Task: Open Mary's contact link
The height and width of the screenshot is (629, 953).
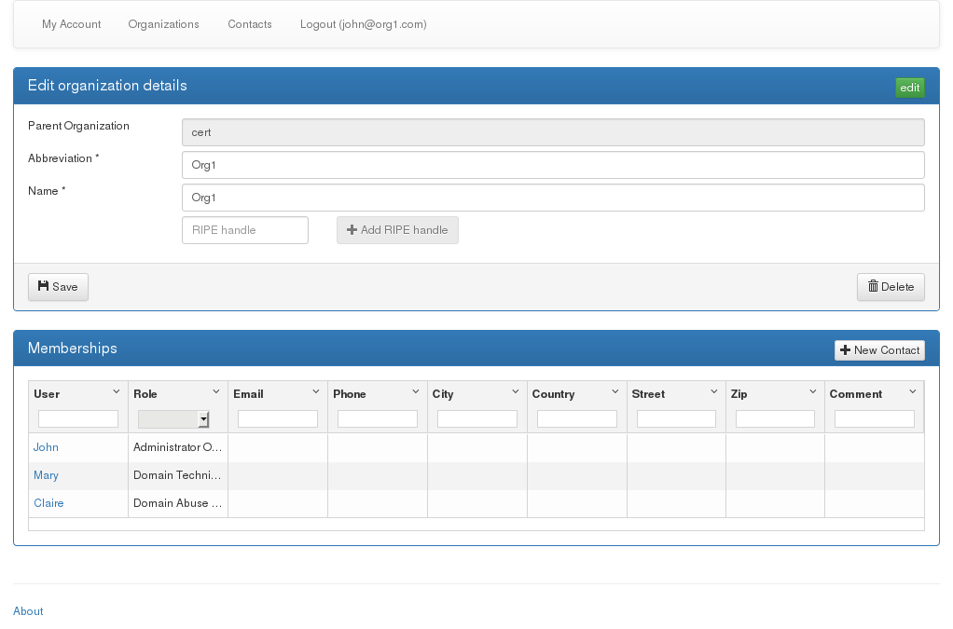Action: (47, 475)
